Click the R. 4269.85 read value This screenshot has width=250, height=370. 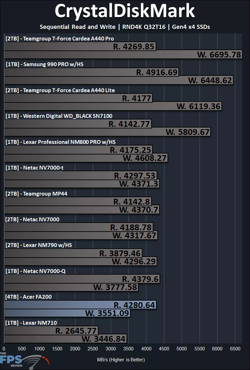134,47
